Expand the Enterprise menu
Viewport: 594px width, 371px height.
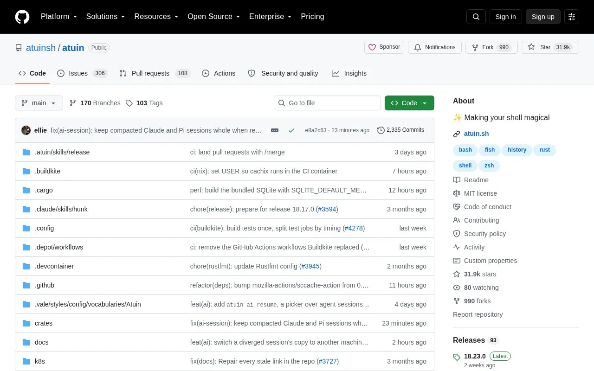pos(271,17)
